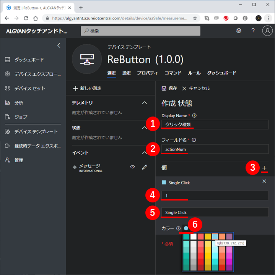Viewport: 275px width, 275px height.
Task: Click the Display Name info icon
Action: click(x=194, y=116)
